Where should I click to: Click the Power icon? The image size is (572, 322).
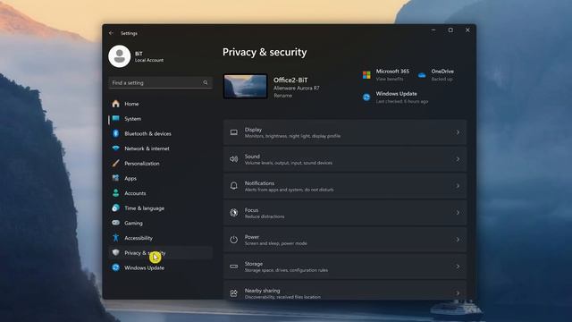(x=234, y=240)
